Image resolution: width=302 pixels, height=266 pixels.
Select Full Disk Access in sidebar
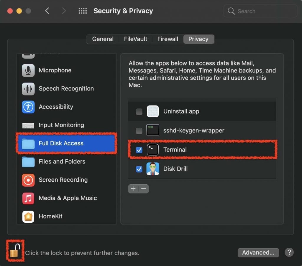point(60,143)
